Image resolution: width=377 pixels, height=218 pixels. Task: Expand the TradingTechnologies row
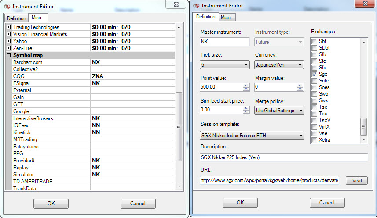pyautogui.click(x=9, y=27)
